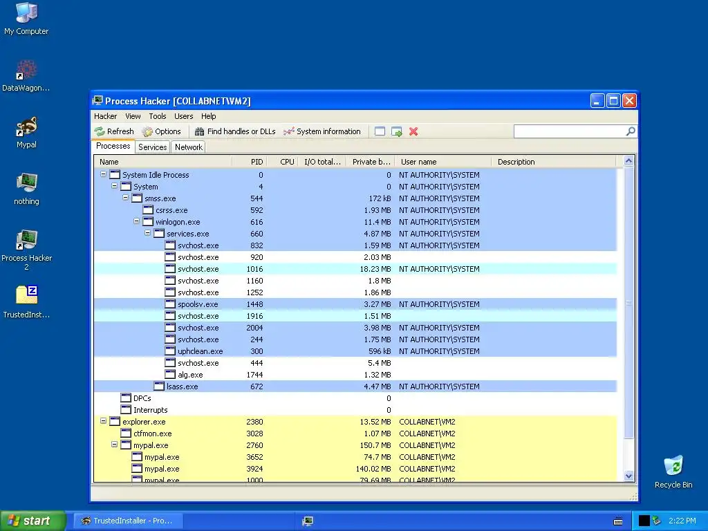
Task: Sort by the PID column header
Action: pyautogui.click(x=249, y=162)
